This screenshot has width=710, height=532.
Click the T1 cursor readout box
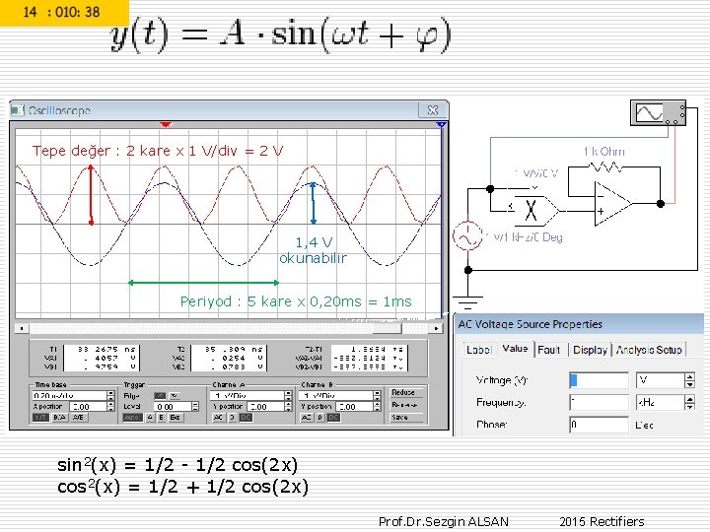(102, 358)
